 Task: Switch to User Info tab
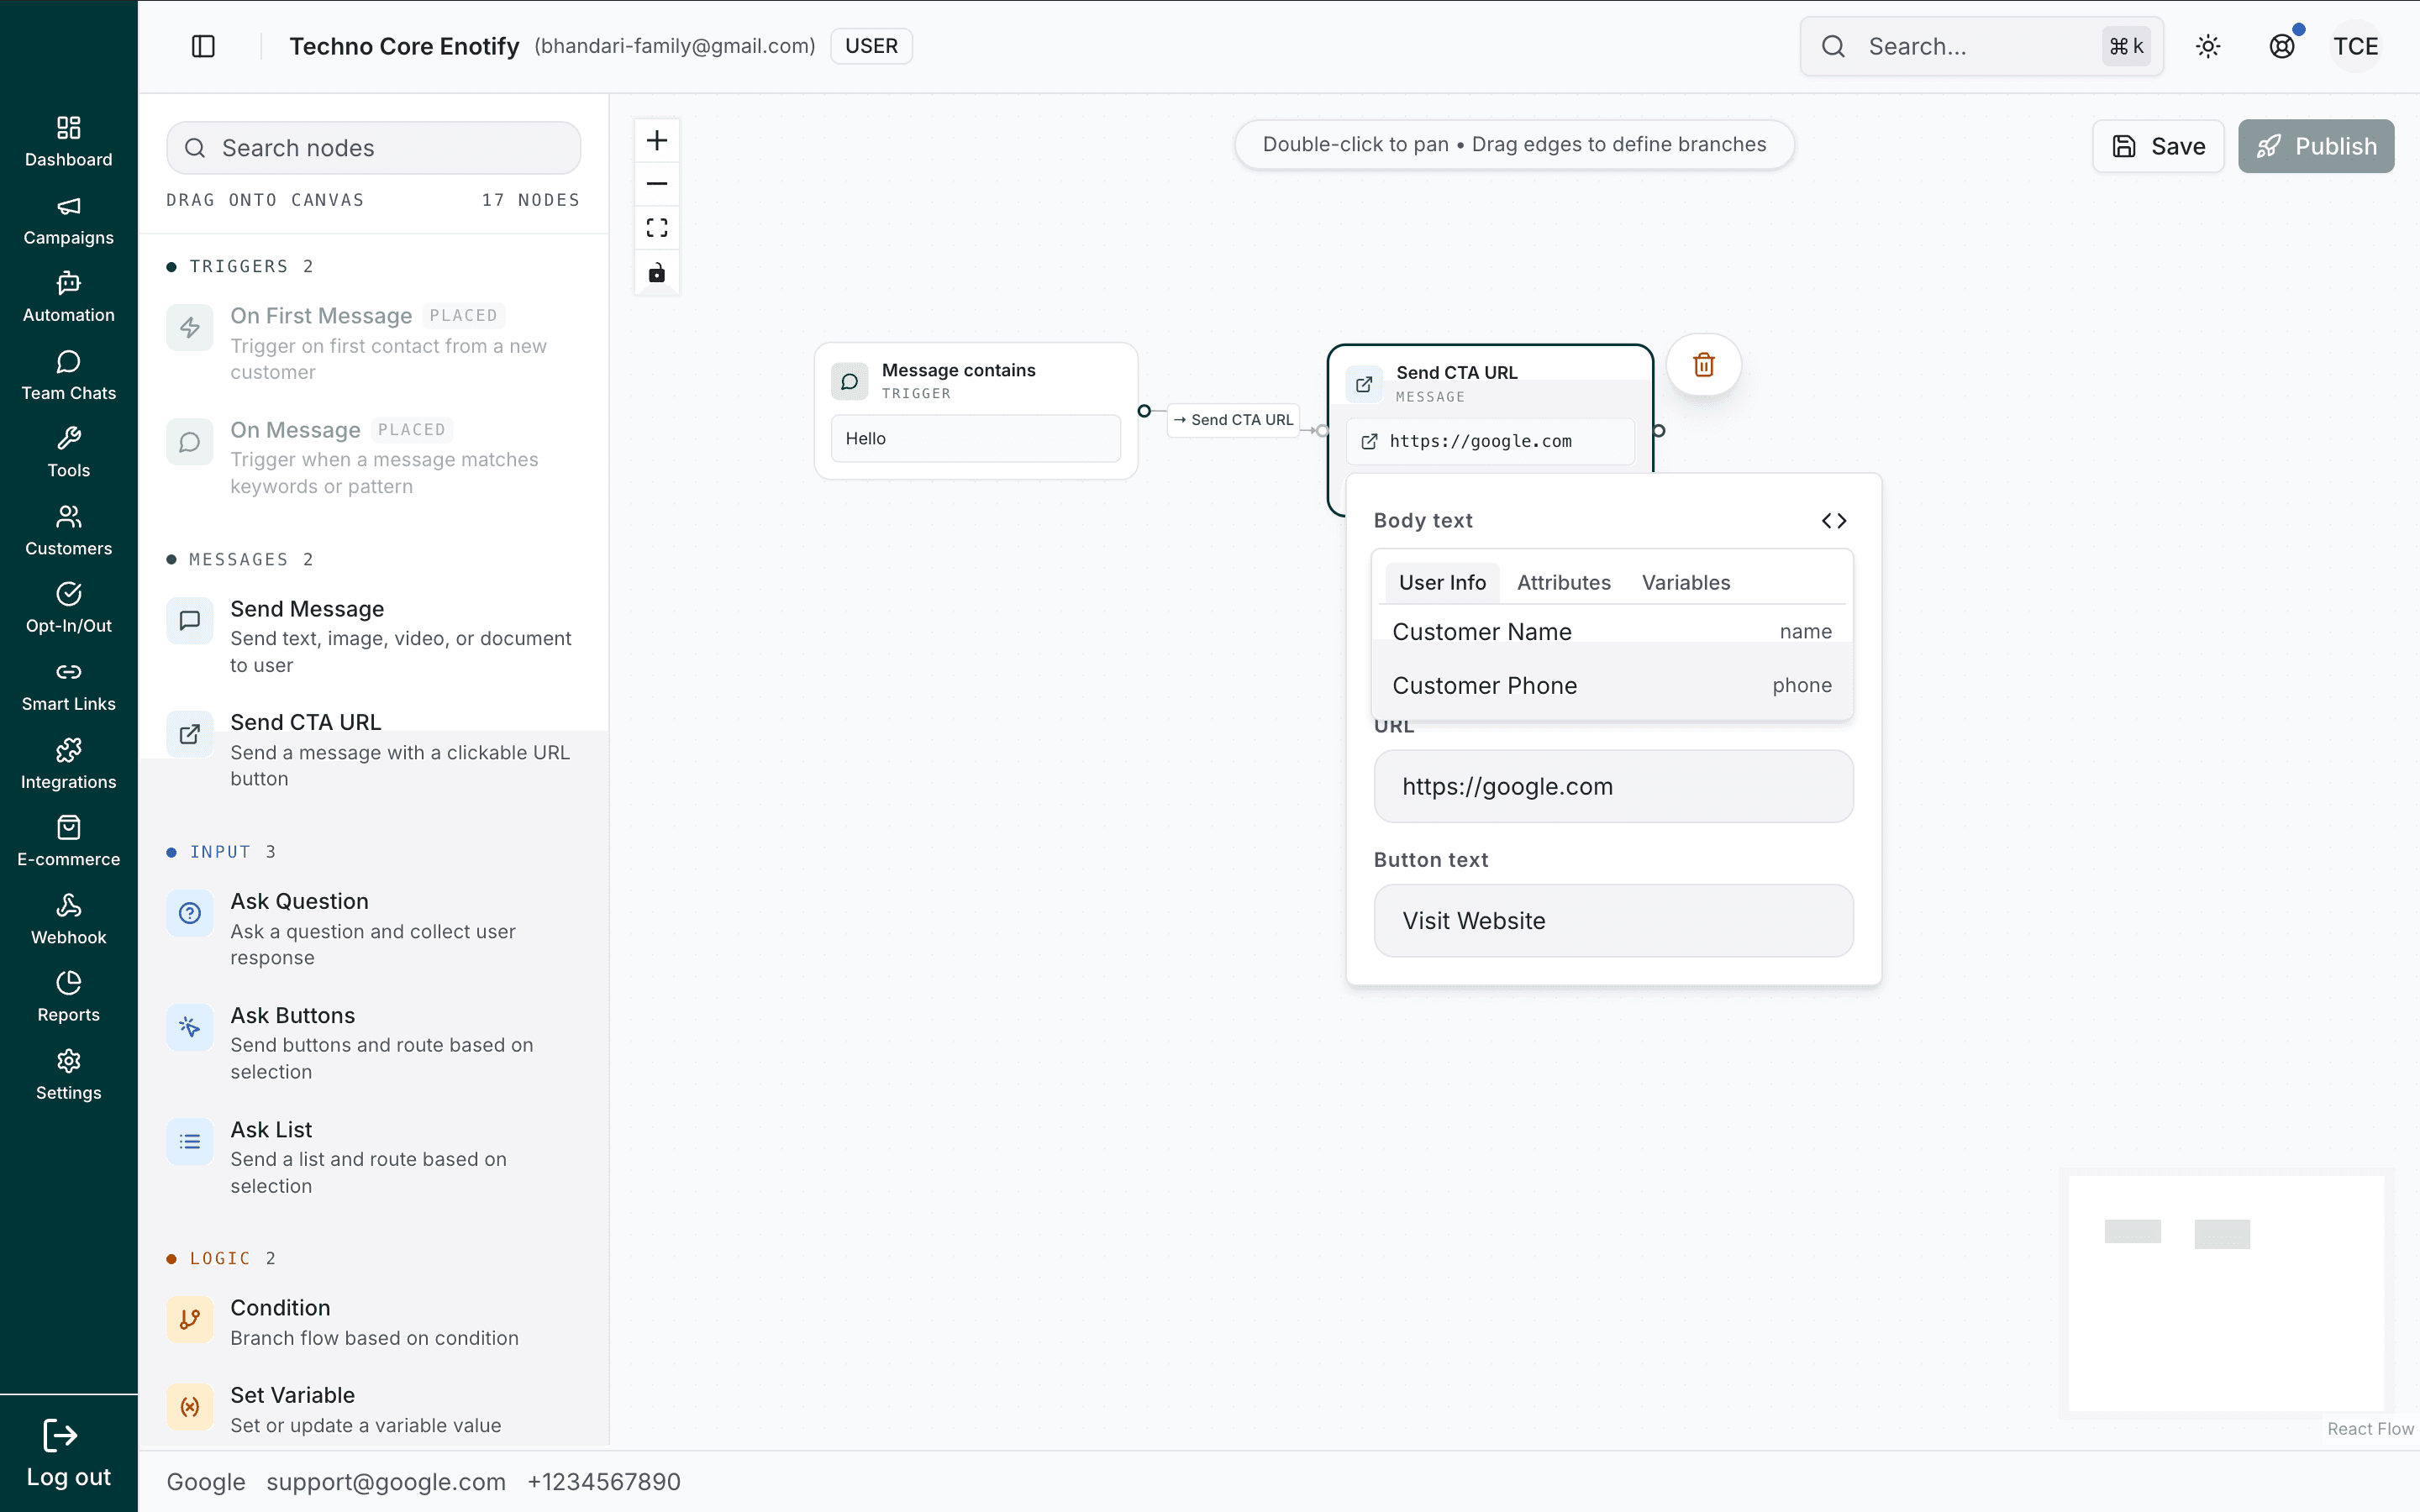[1442, 583]
